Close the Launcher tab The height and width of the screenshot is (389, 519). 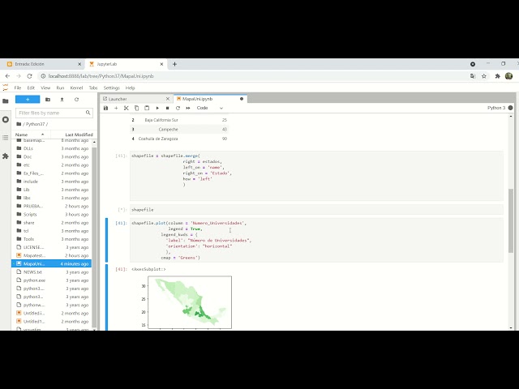coord(168,99)
